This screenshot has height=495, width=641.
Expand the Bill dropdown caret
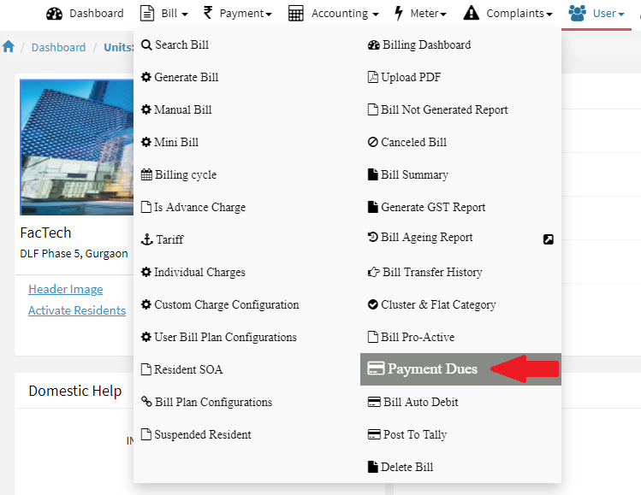coord(185,14)
